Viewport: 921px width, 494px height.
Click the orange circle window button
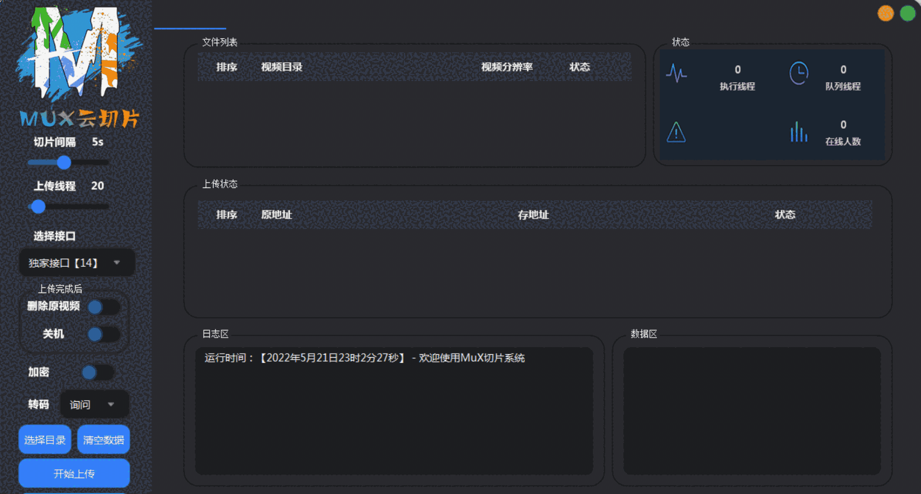885,13
